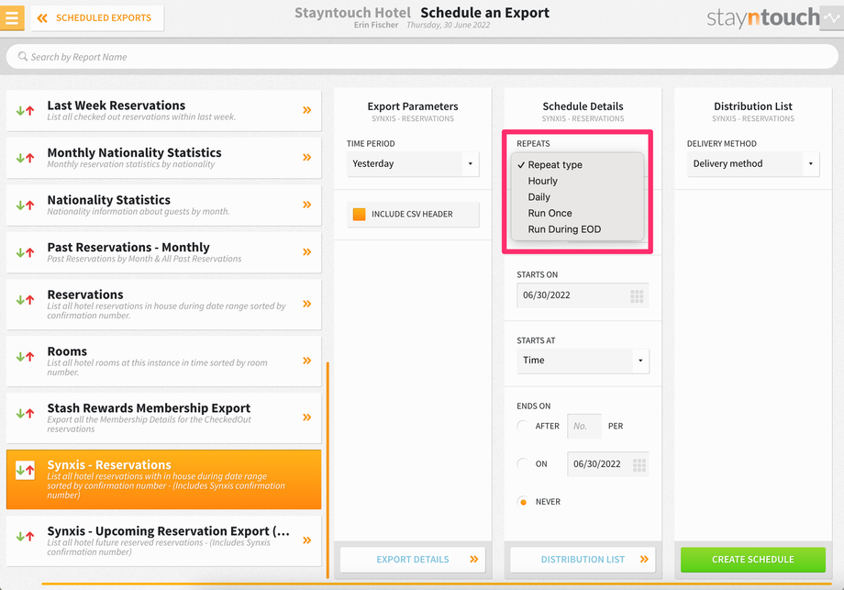844x590 pixels.
Task: Select the Rooms report title
Action: pos(67,351)
